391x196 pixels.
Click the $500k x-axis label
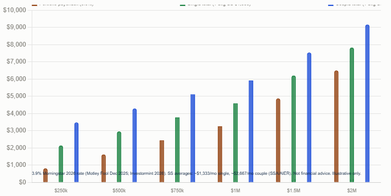[x=119, y=191]
